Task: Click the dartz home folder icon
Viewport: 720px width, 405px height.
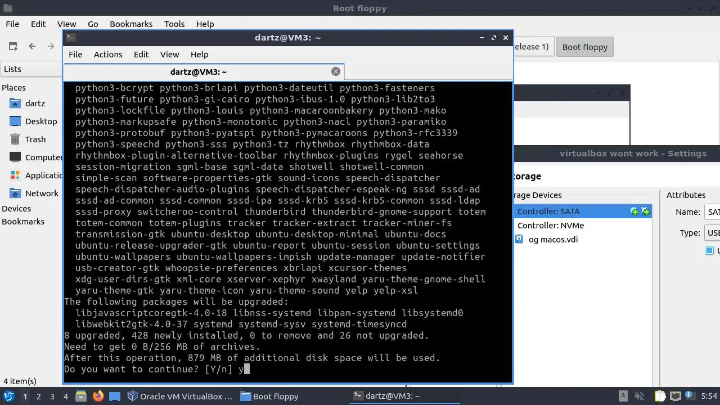Action: tap(15, 103)
